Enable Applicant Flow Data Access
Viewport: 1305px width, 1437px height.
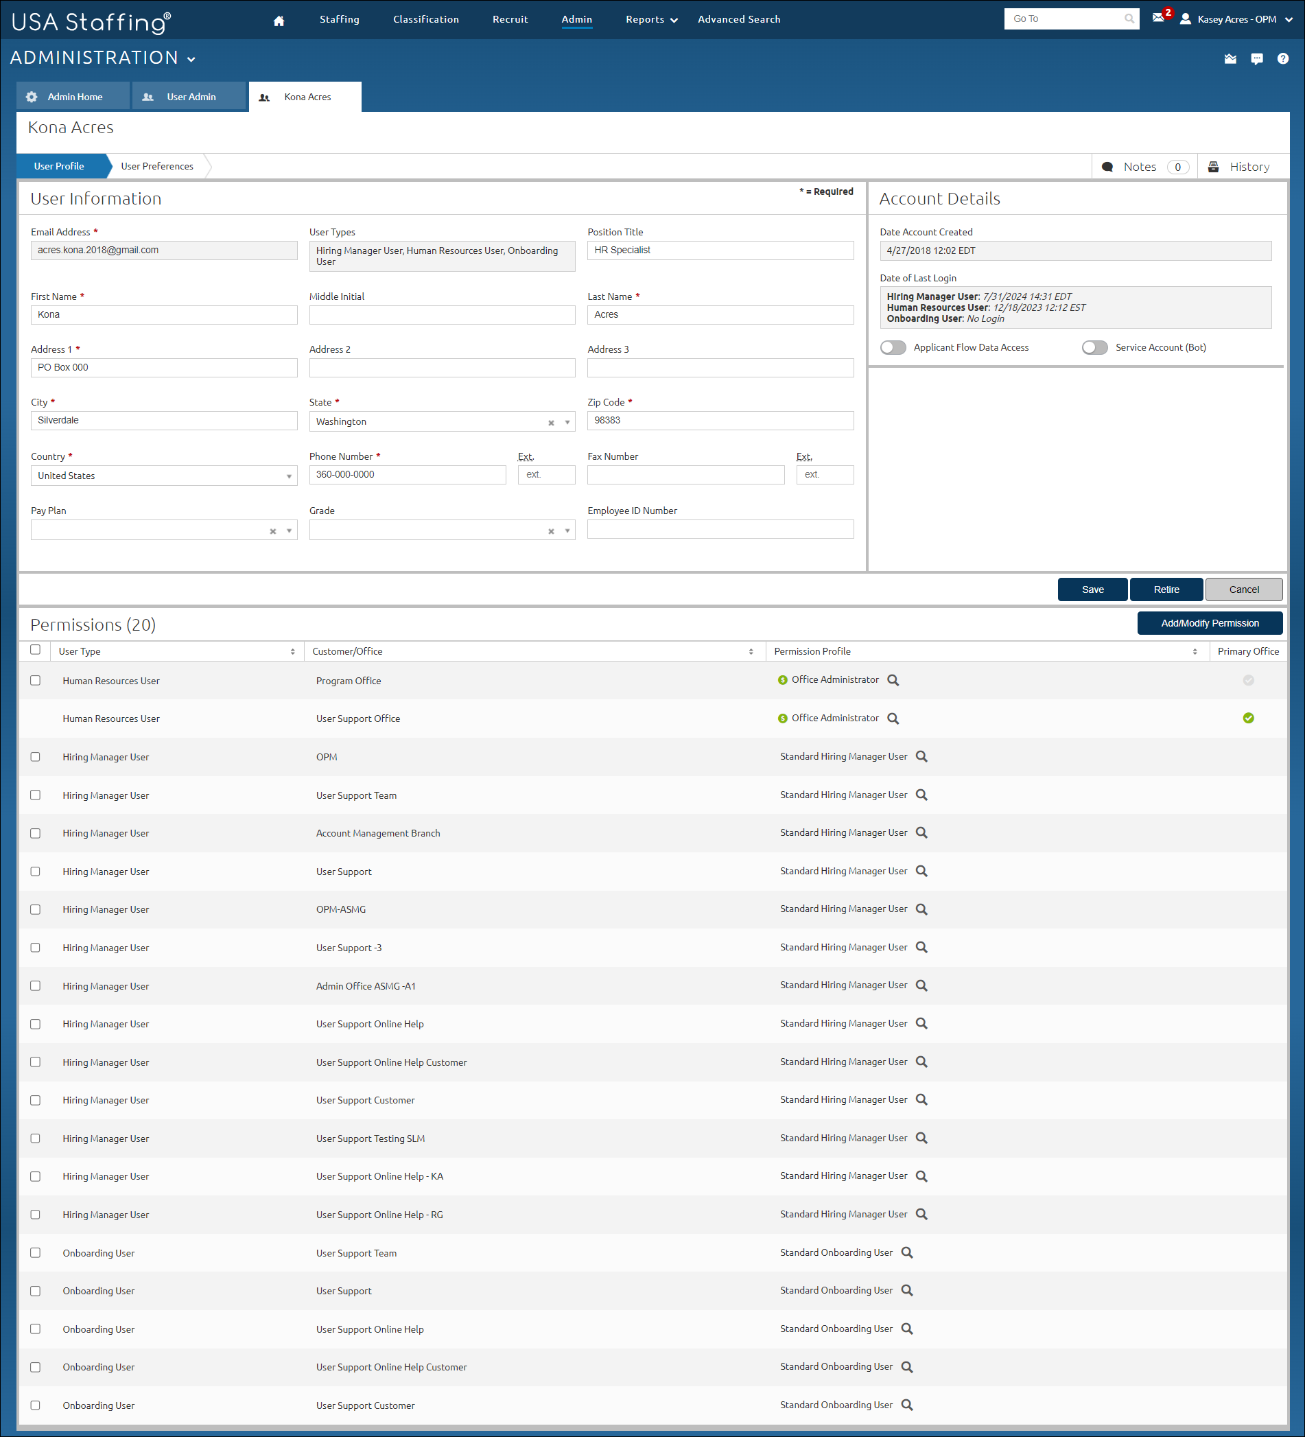pyautogui.click(x=893, y=347)
